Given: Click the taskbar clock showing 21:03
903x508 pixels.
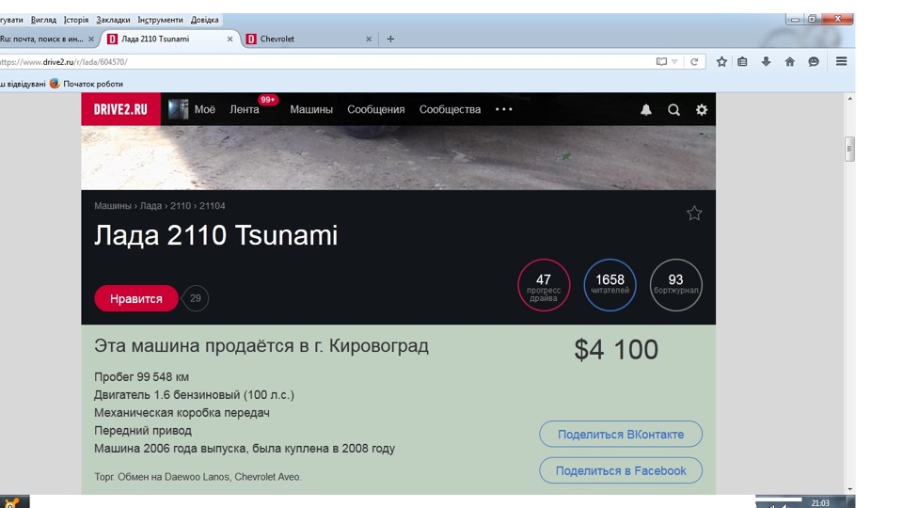Looking at the screenshot, I should 820,502.
